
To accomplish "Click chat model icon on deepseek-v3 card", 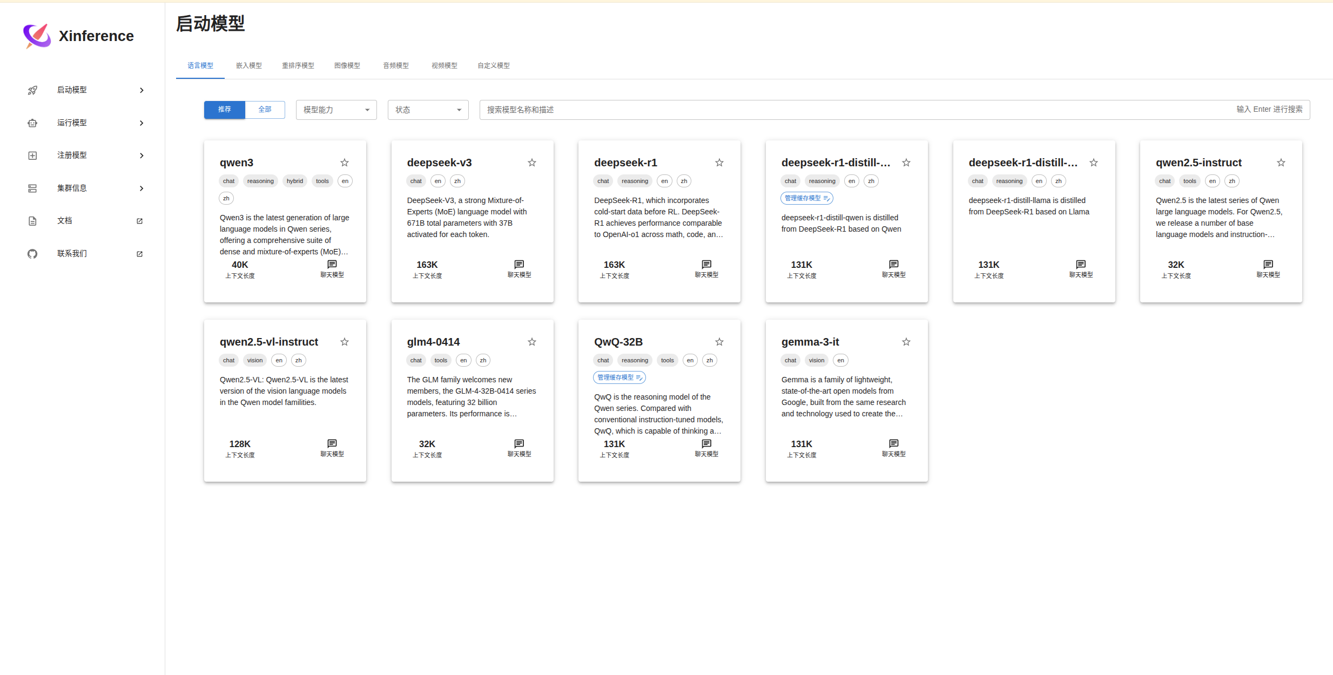I will (x=519, y=264).
